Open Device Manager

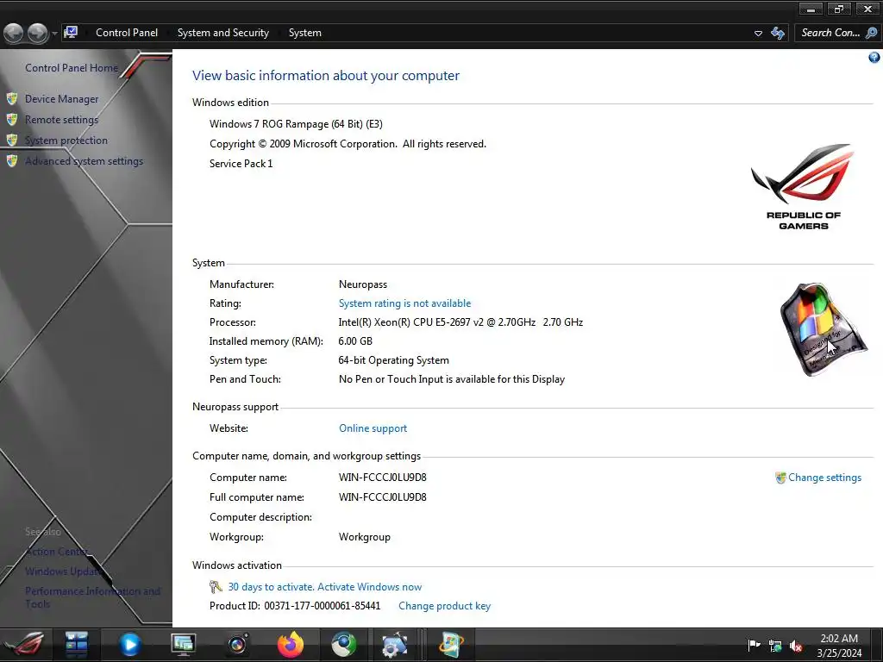[x=62, y=99]
